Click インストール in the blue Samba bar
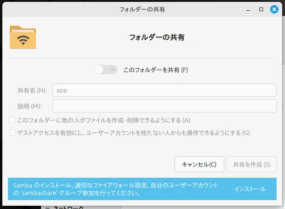The width and height of the screenshot is (285, 209). 250,189
